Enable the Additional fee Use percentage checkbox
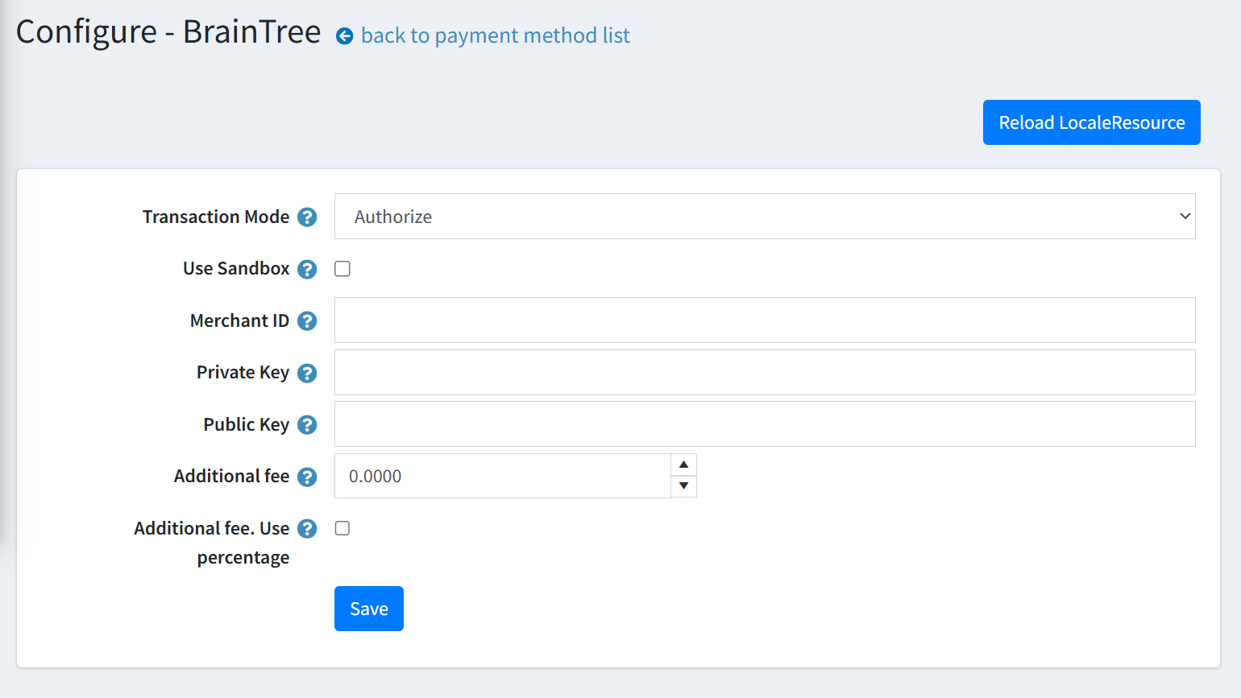The image size is (1241, 698). [x=342, y=527]
